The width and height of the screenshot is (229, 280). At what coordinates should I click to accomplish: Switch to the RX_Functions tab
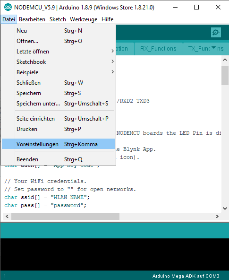158,49
